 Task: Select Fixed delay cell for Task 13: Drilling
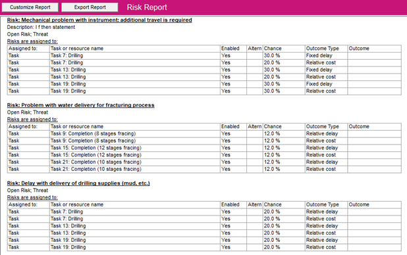click(326, 70)
